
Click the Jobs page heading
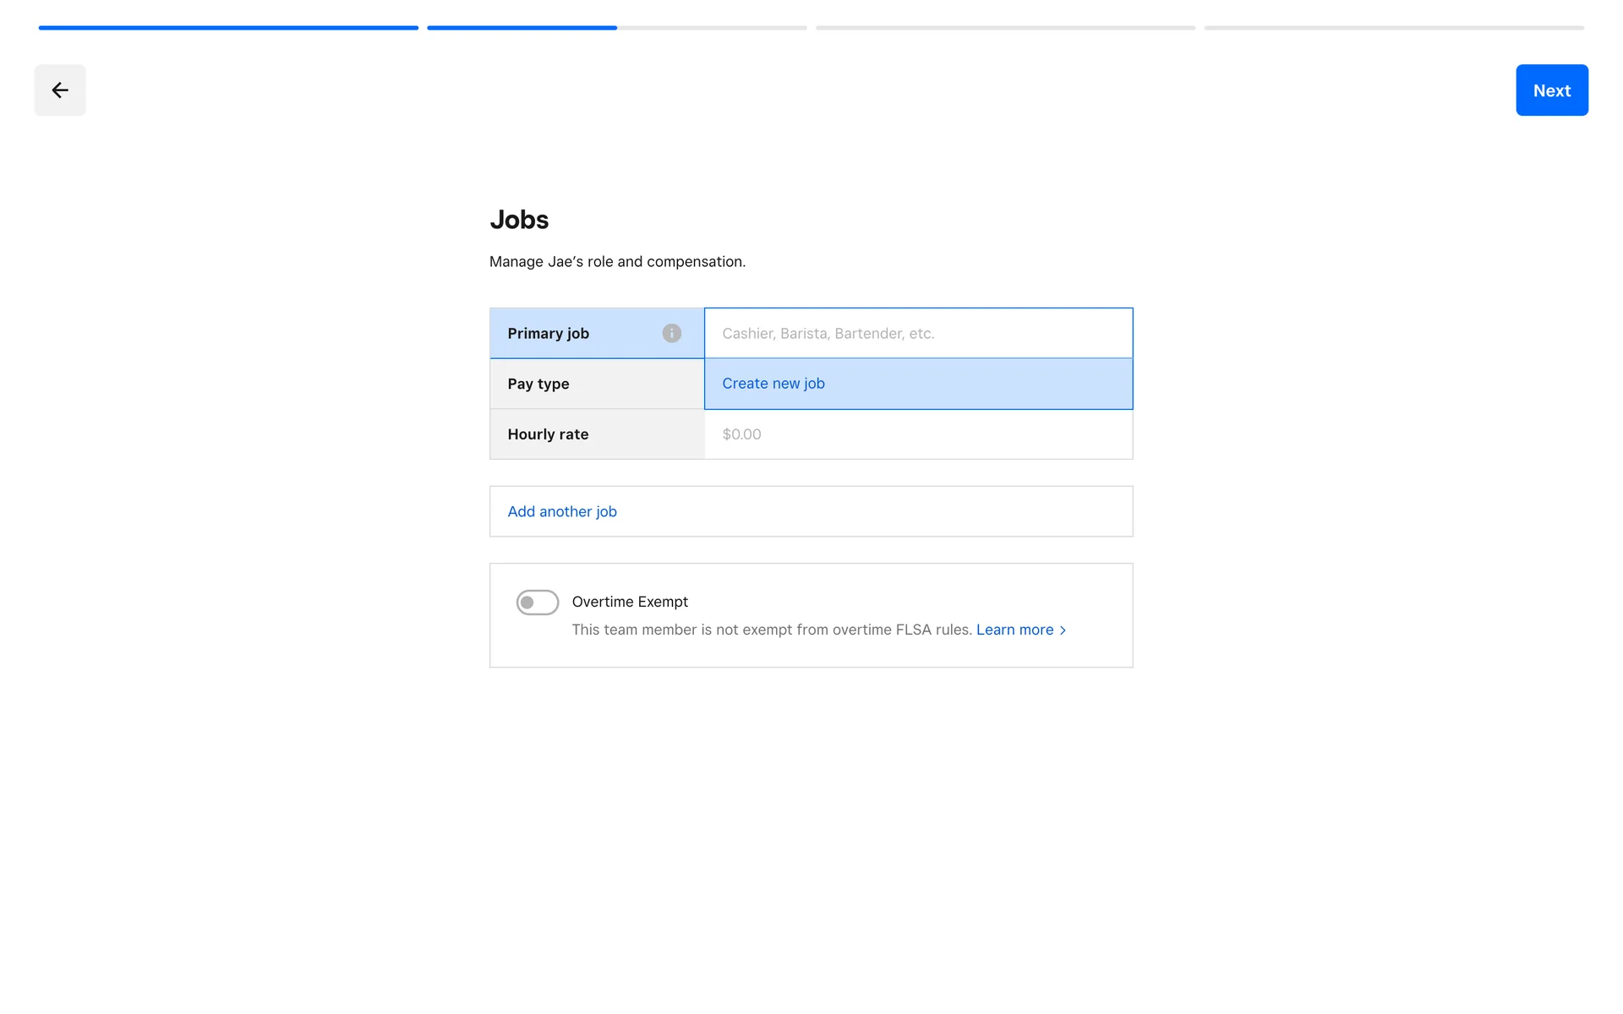(519, 220)
